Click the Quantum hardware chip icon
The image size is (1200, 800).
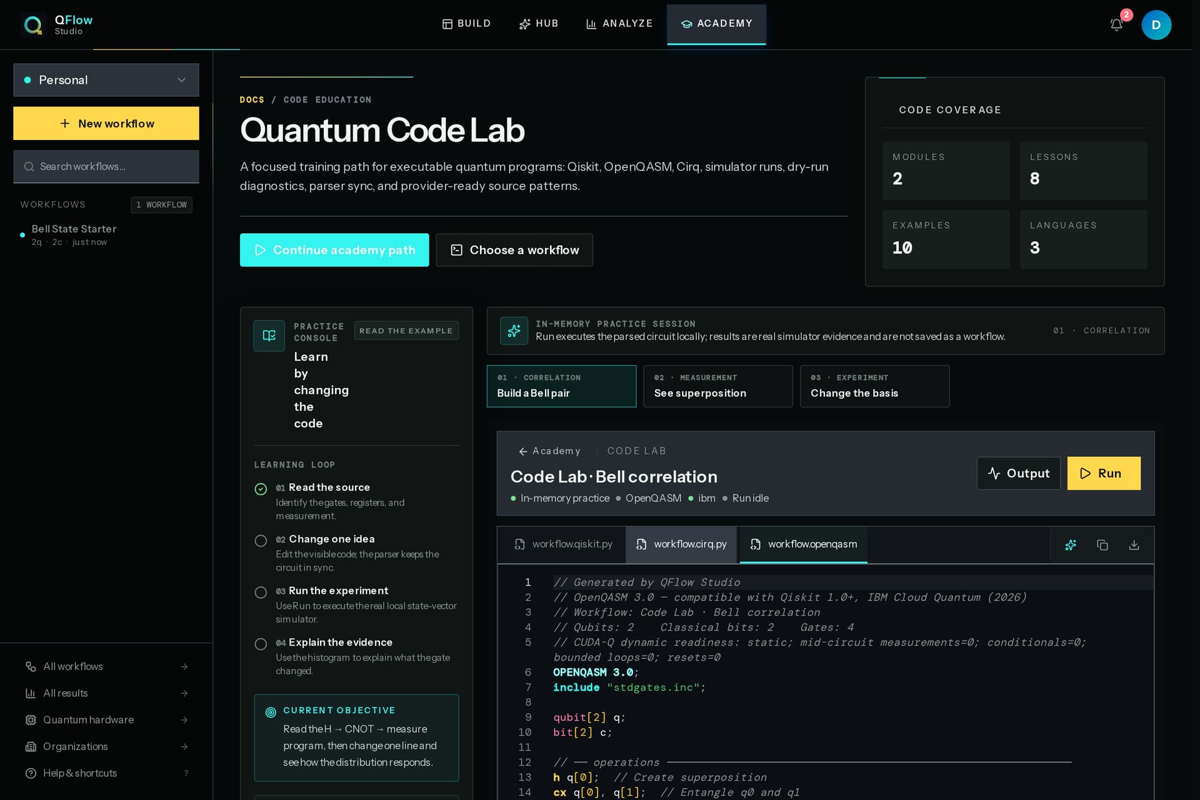coord(31,720)
